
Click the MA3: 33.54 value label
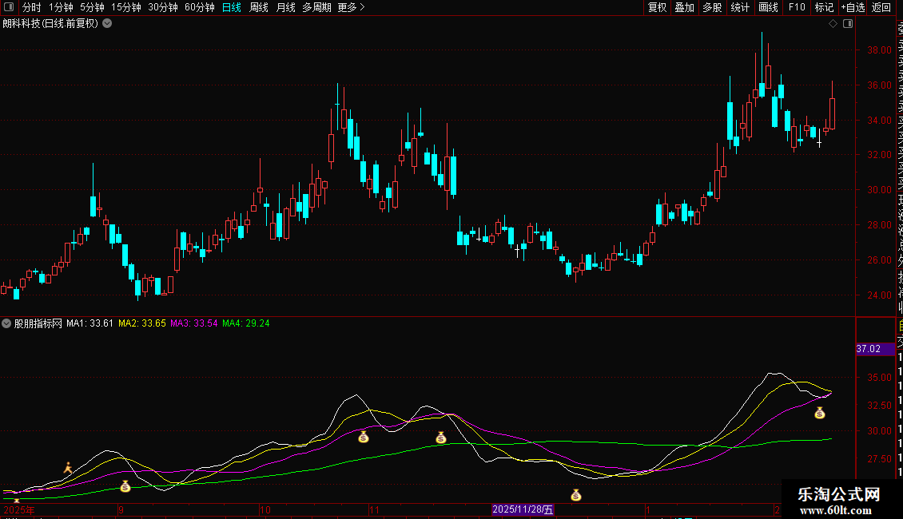(x=194, y=323)
